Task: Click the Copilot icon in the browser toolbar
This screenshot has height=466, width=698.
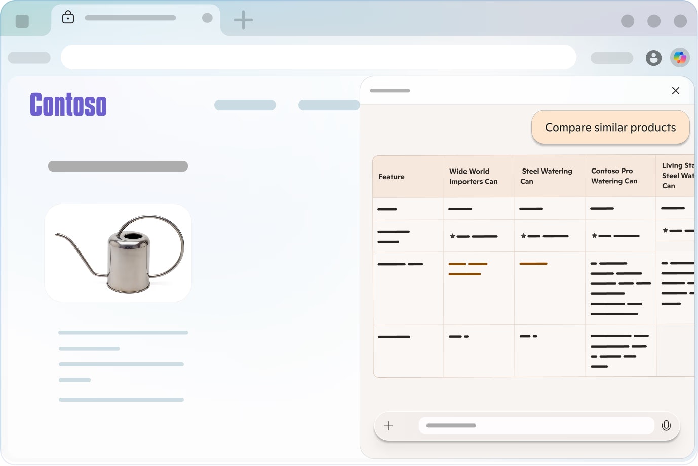Action: [680, 58]
